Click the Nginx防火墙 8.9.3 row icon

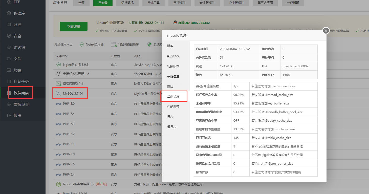point(58,65)
